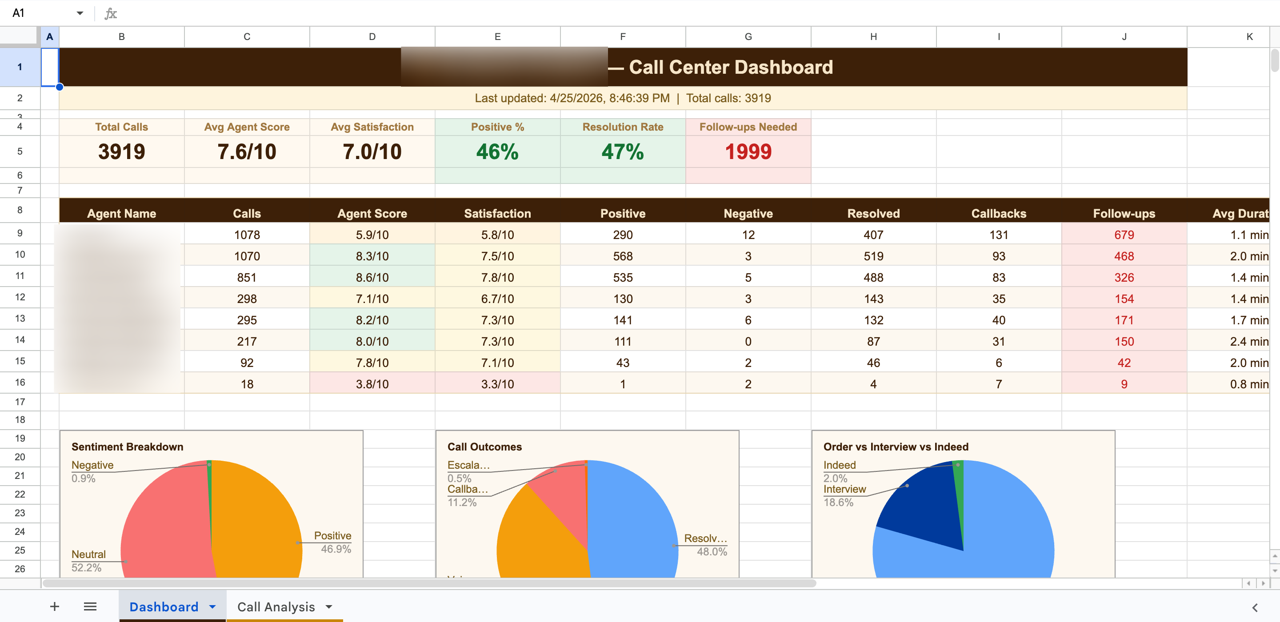Image resolution: width=1280 pixels, height=622 pixels.
Task: Click the horizontal scroll right arrow
Action: click(1263, 583)
